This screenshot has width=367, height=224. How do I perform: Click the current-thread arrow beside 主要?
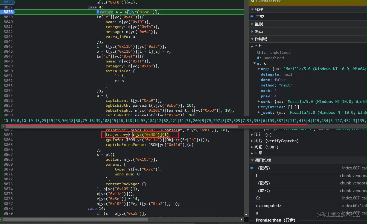coord(252,17)
